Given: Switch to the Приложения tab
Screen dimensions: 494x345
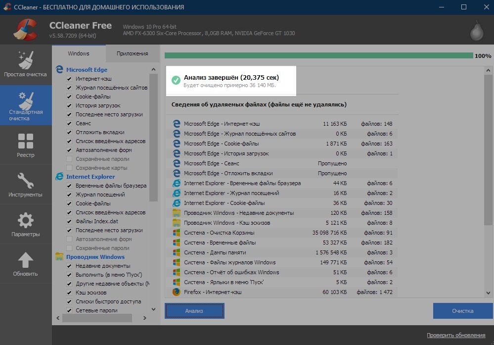Looking at the screenshot, I should pos(133,53).
